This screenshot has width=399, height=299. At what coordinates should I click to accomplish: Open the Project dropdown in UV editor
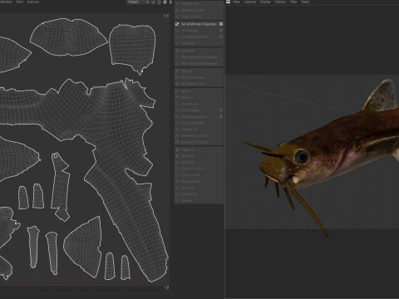(138, 2)
